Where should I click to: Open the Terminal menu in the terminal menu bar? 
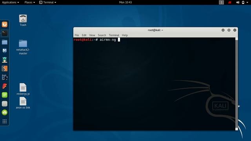114,35
